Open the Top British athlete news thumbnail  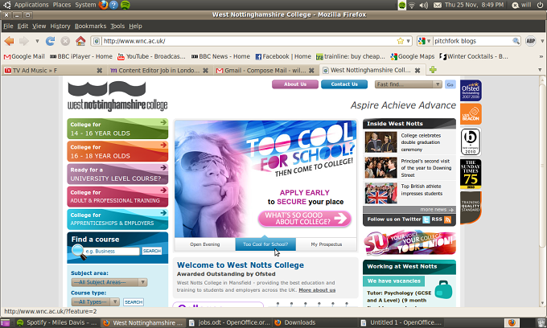381,193
